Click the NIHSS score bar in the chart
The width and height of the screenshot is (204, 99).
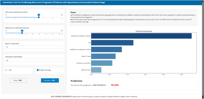point(107,50)
